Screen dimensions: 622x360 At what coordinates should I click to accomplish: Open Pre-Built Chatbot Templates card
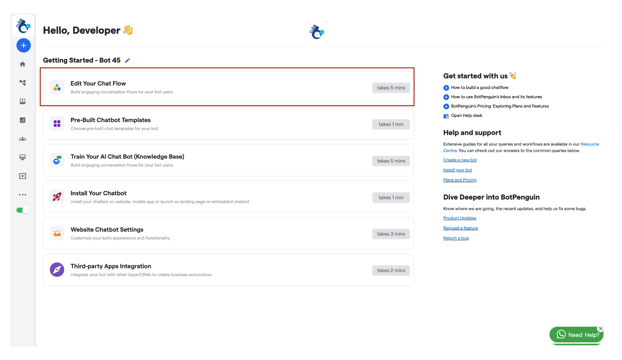pyautogui.click(x=228, y=123)
